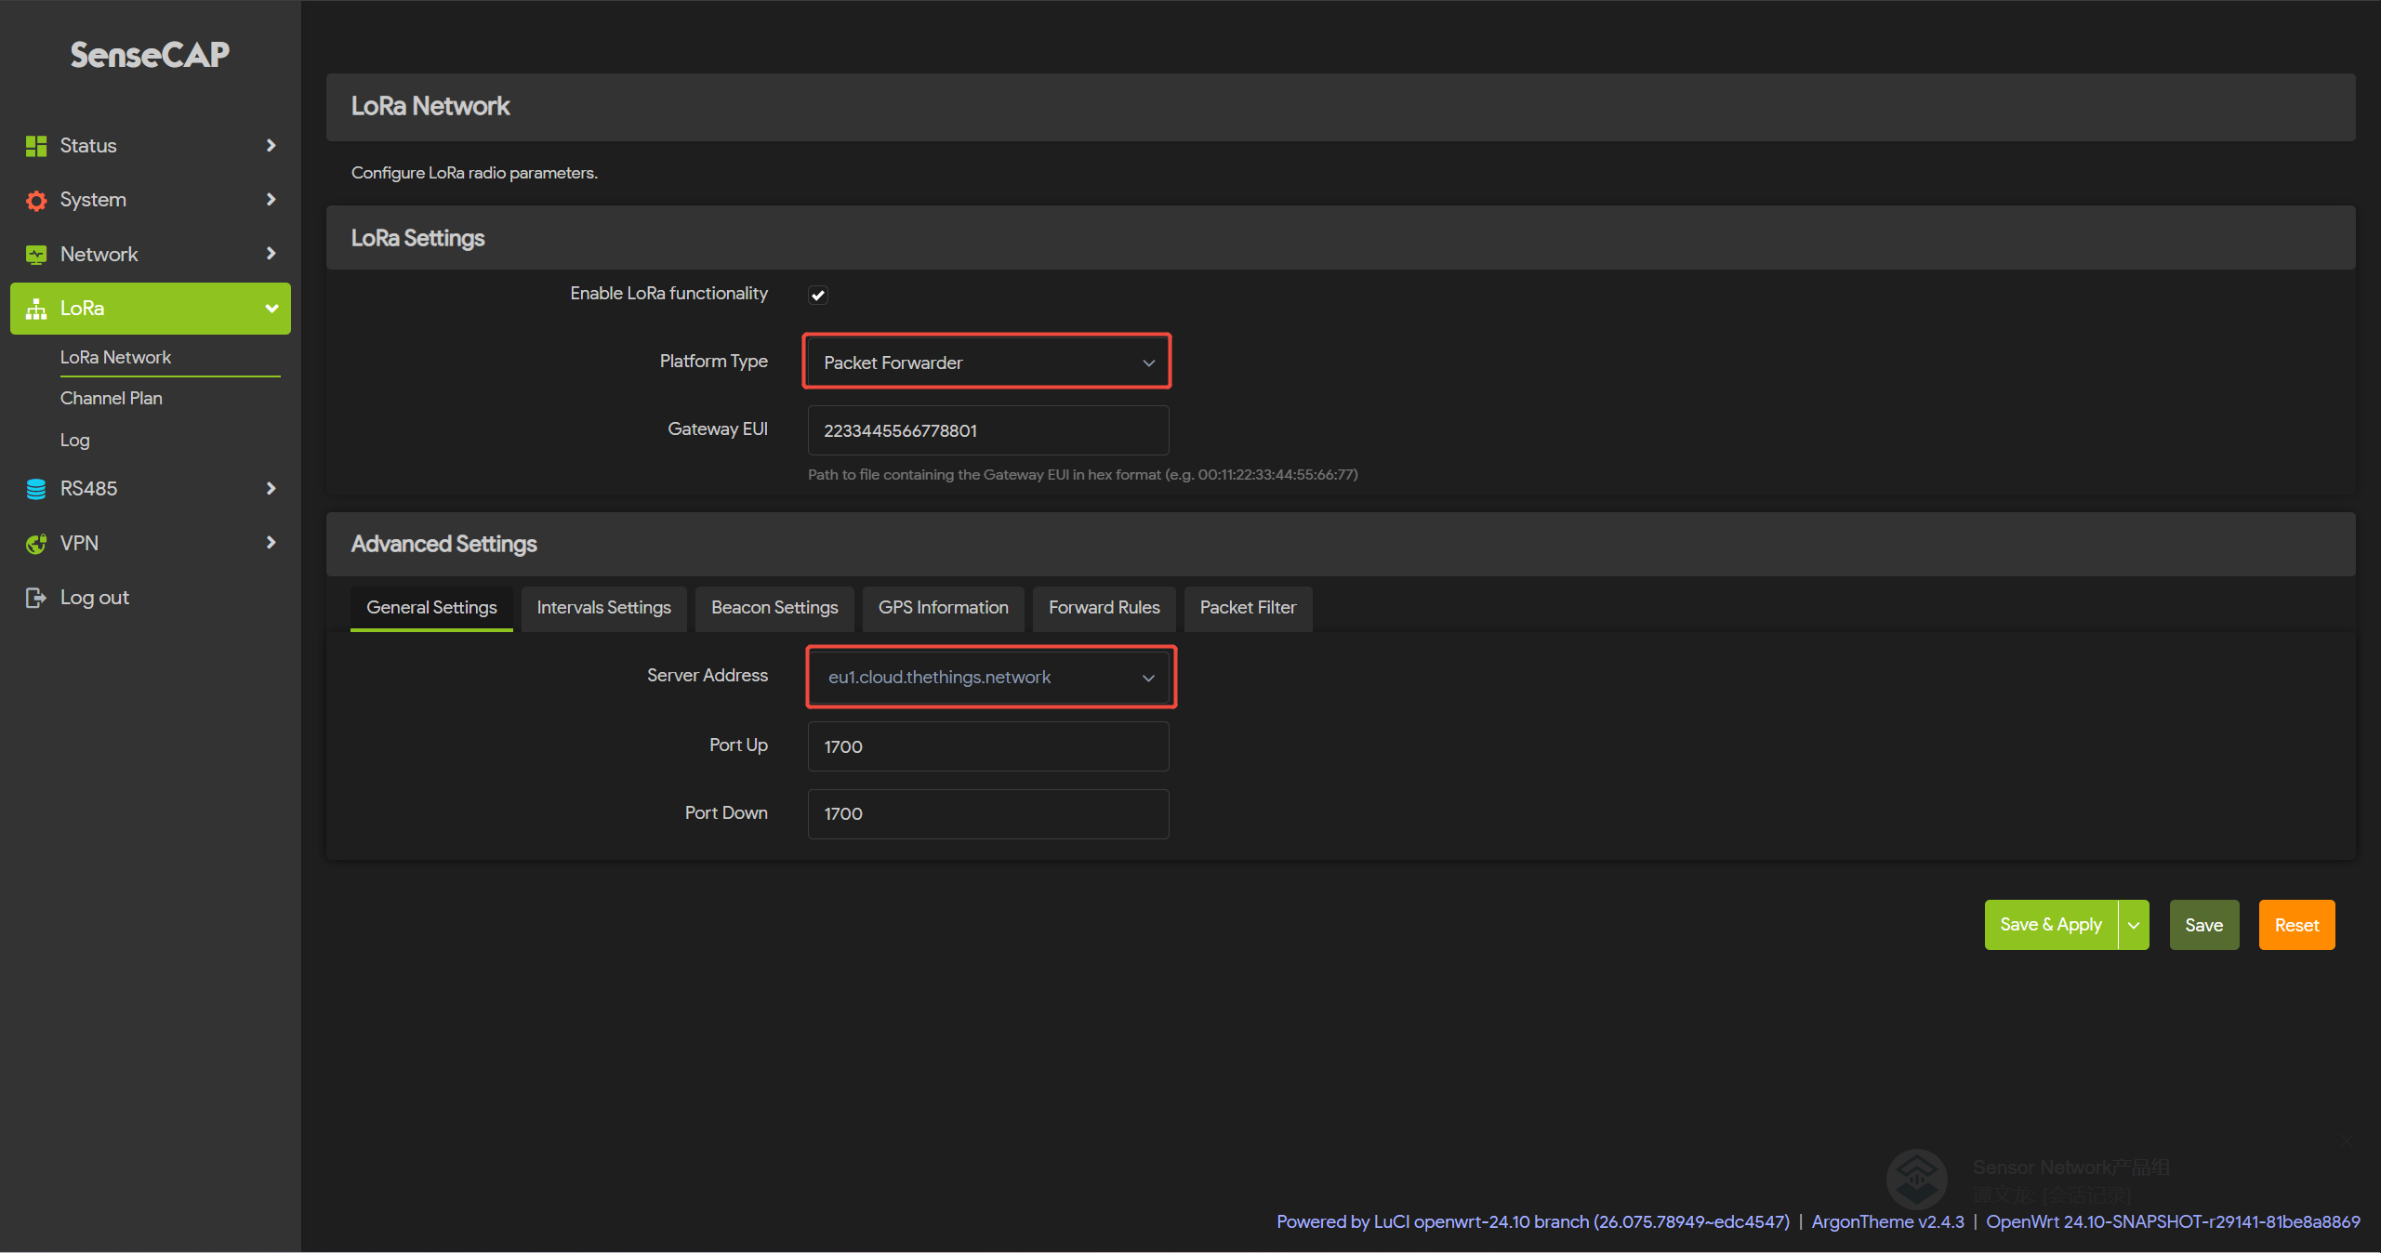
Task: Collapse the LoRa menu chevron
Action: pos(271,309)
